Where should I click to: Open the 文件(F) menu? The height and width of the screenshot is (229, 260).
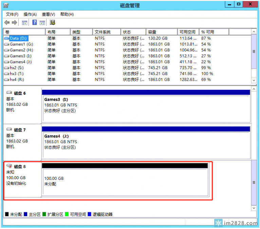pyautogui.click(x=12, y=14)
